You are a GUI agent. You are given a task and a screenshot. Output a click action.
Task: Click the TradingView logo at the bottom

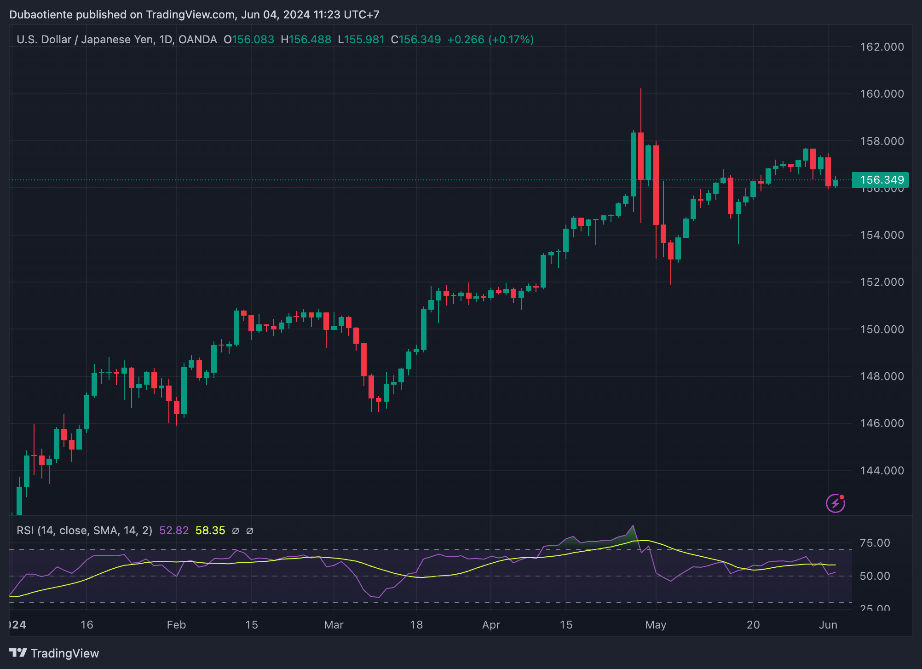point(54,653)
